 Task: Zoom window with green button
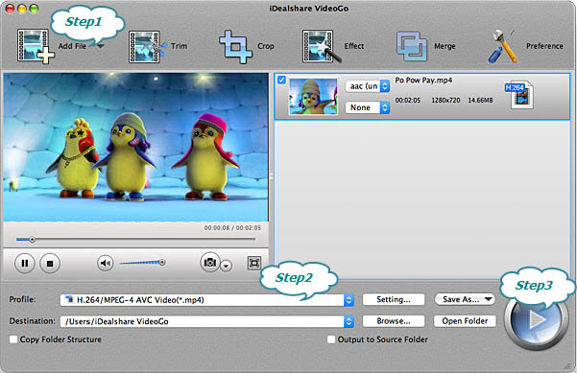click(34, 9)
